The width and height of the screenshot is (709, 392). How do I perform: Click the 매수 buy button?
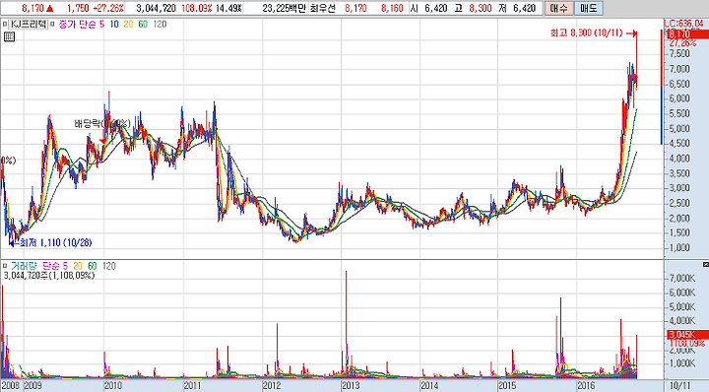tap(559, 8)
